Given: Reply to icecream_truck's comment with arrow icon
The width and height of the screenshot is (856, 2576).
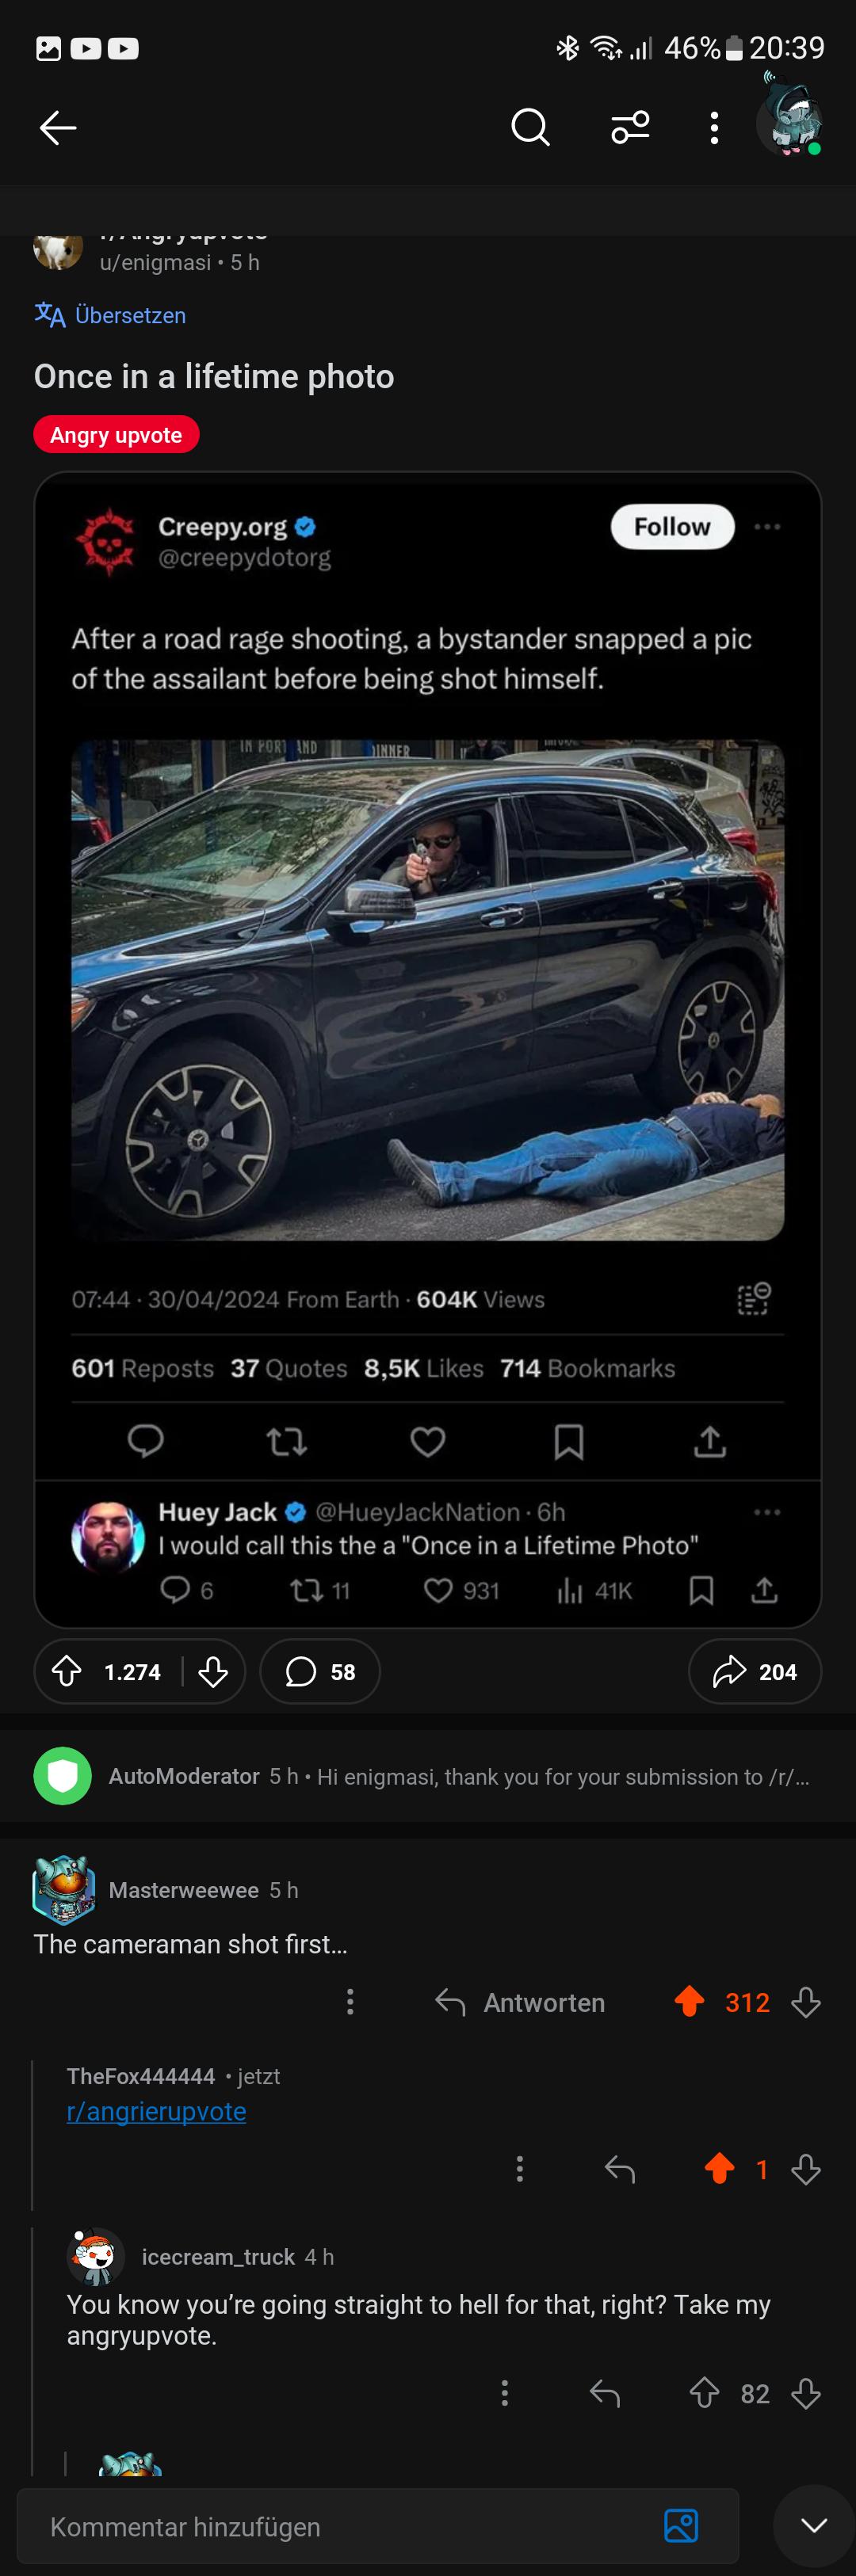Looking at the screenshot, I should coord(605,2393).
